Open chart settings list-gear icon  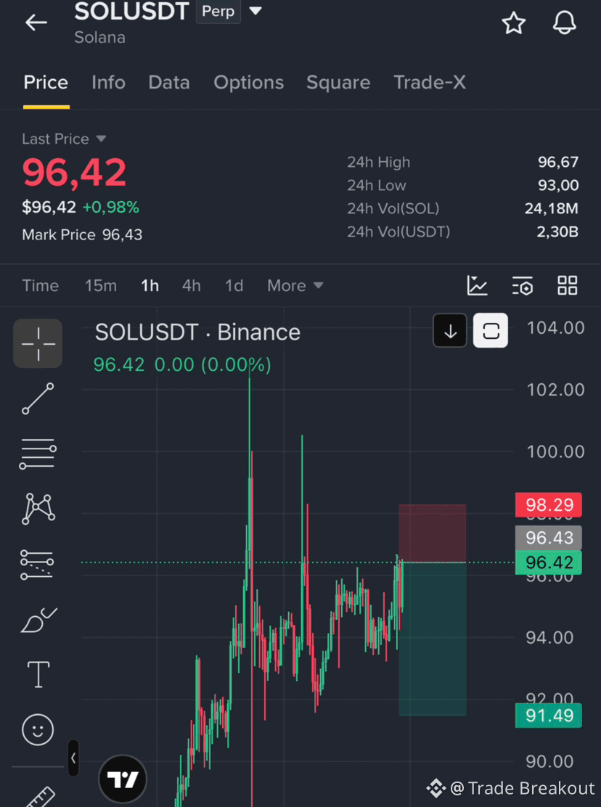(523, 286)
